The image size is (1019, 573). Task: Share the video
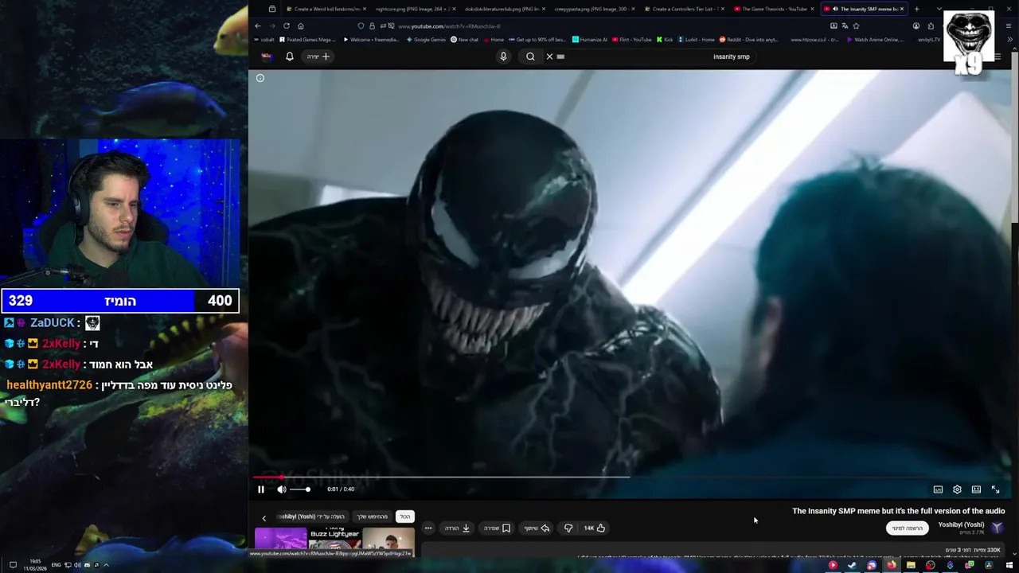(x=537, y=528)
